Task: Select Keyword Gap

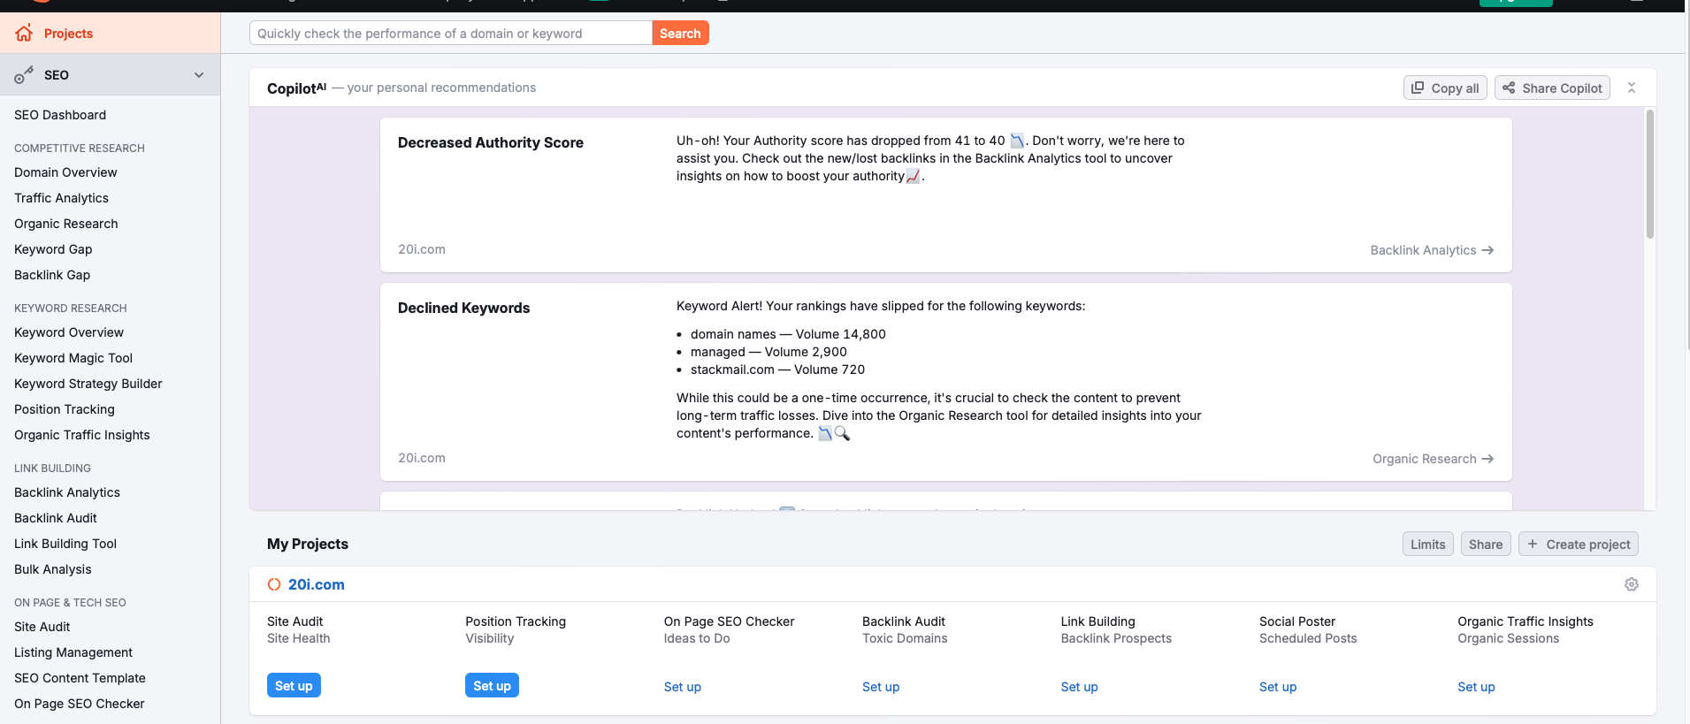Action: [x=53, y=249]
